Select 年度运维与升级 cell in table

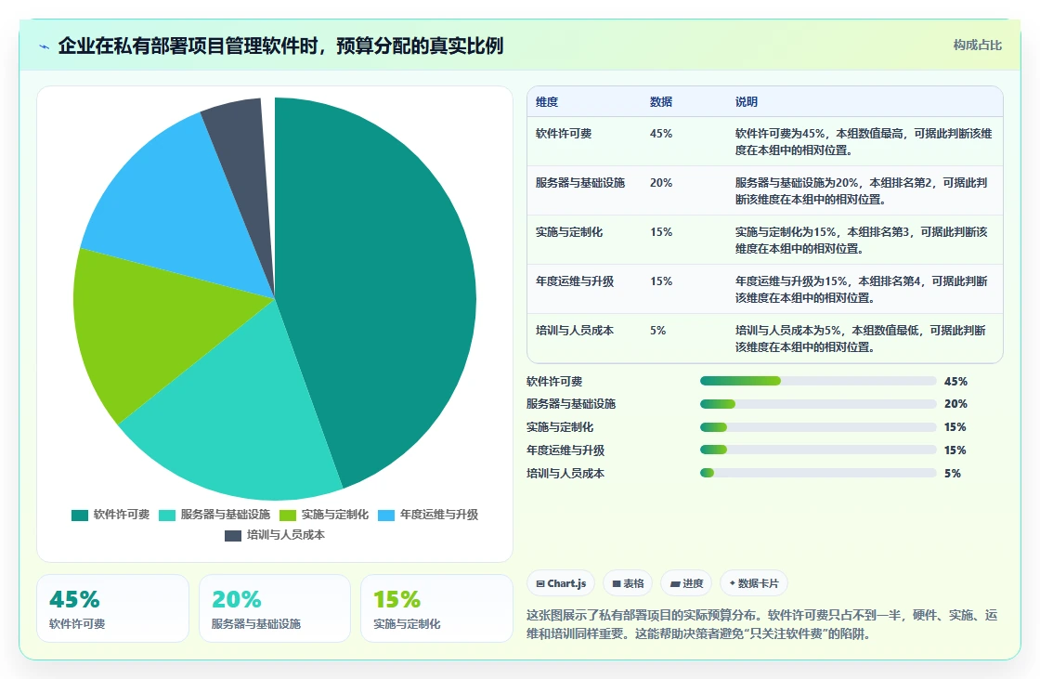tap(575, 281)
